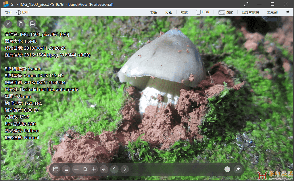Screen dimensions: 294x181
Task: Close the BandiView window
Action: point(286,4)
